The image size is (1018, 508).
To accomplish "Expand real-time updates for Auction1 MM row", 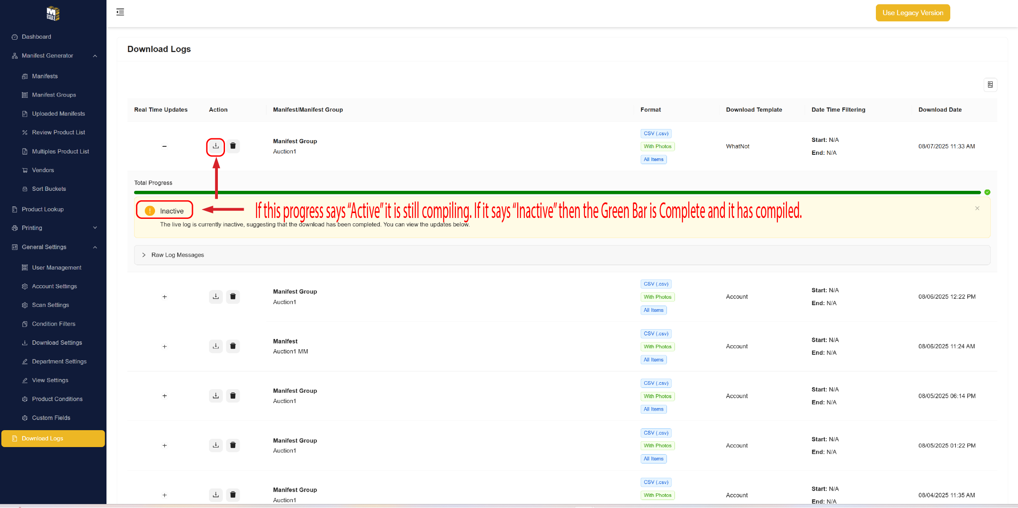I will tap(164, 347).
